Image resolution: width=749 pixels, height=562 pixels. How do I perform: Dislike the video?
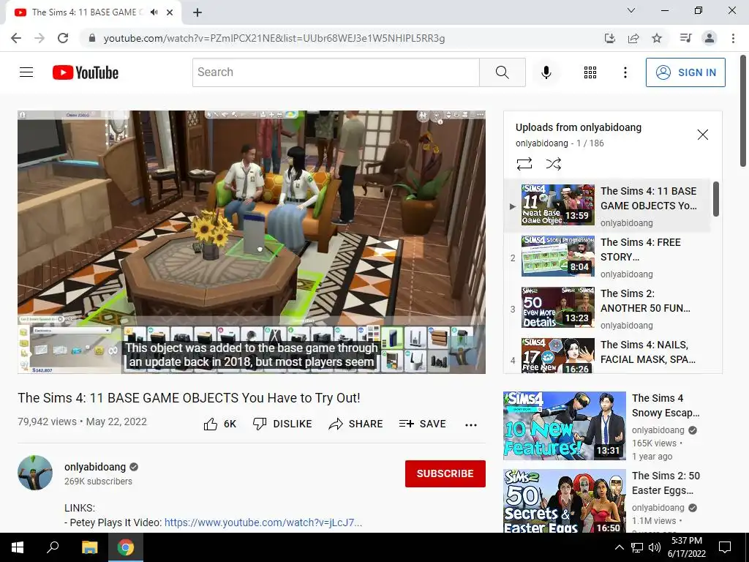pos(282,424)
